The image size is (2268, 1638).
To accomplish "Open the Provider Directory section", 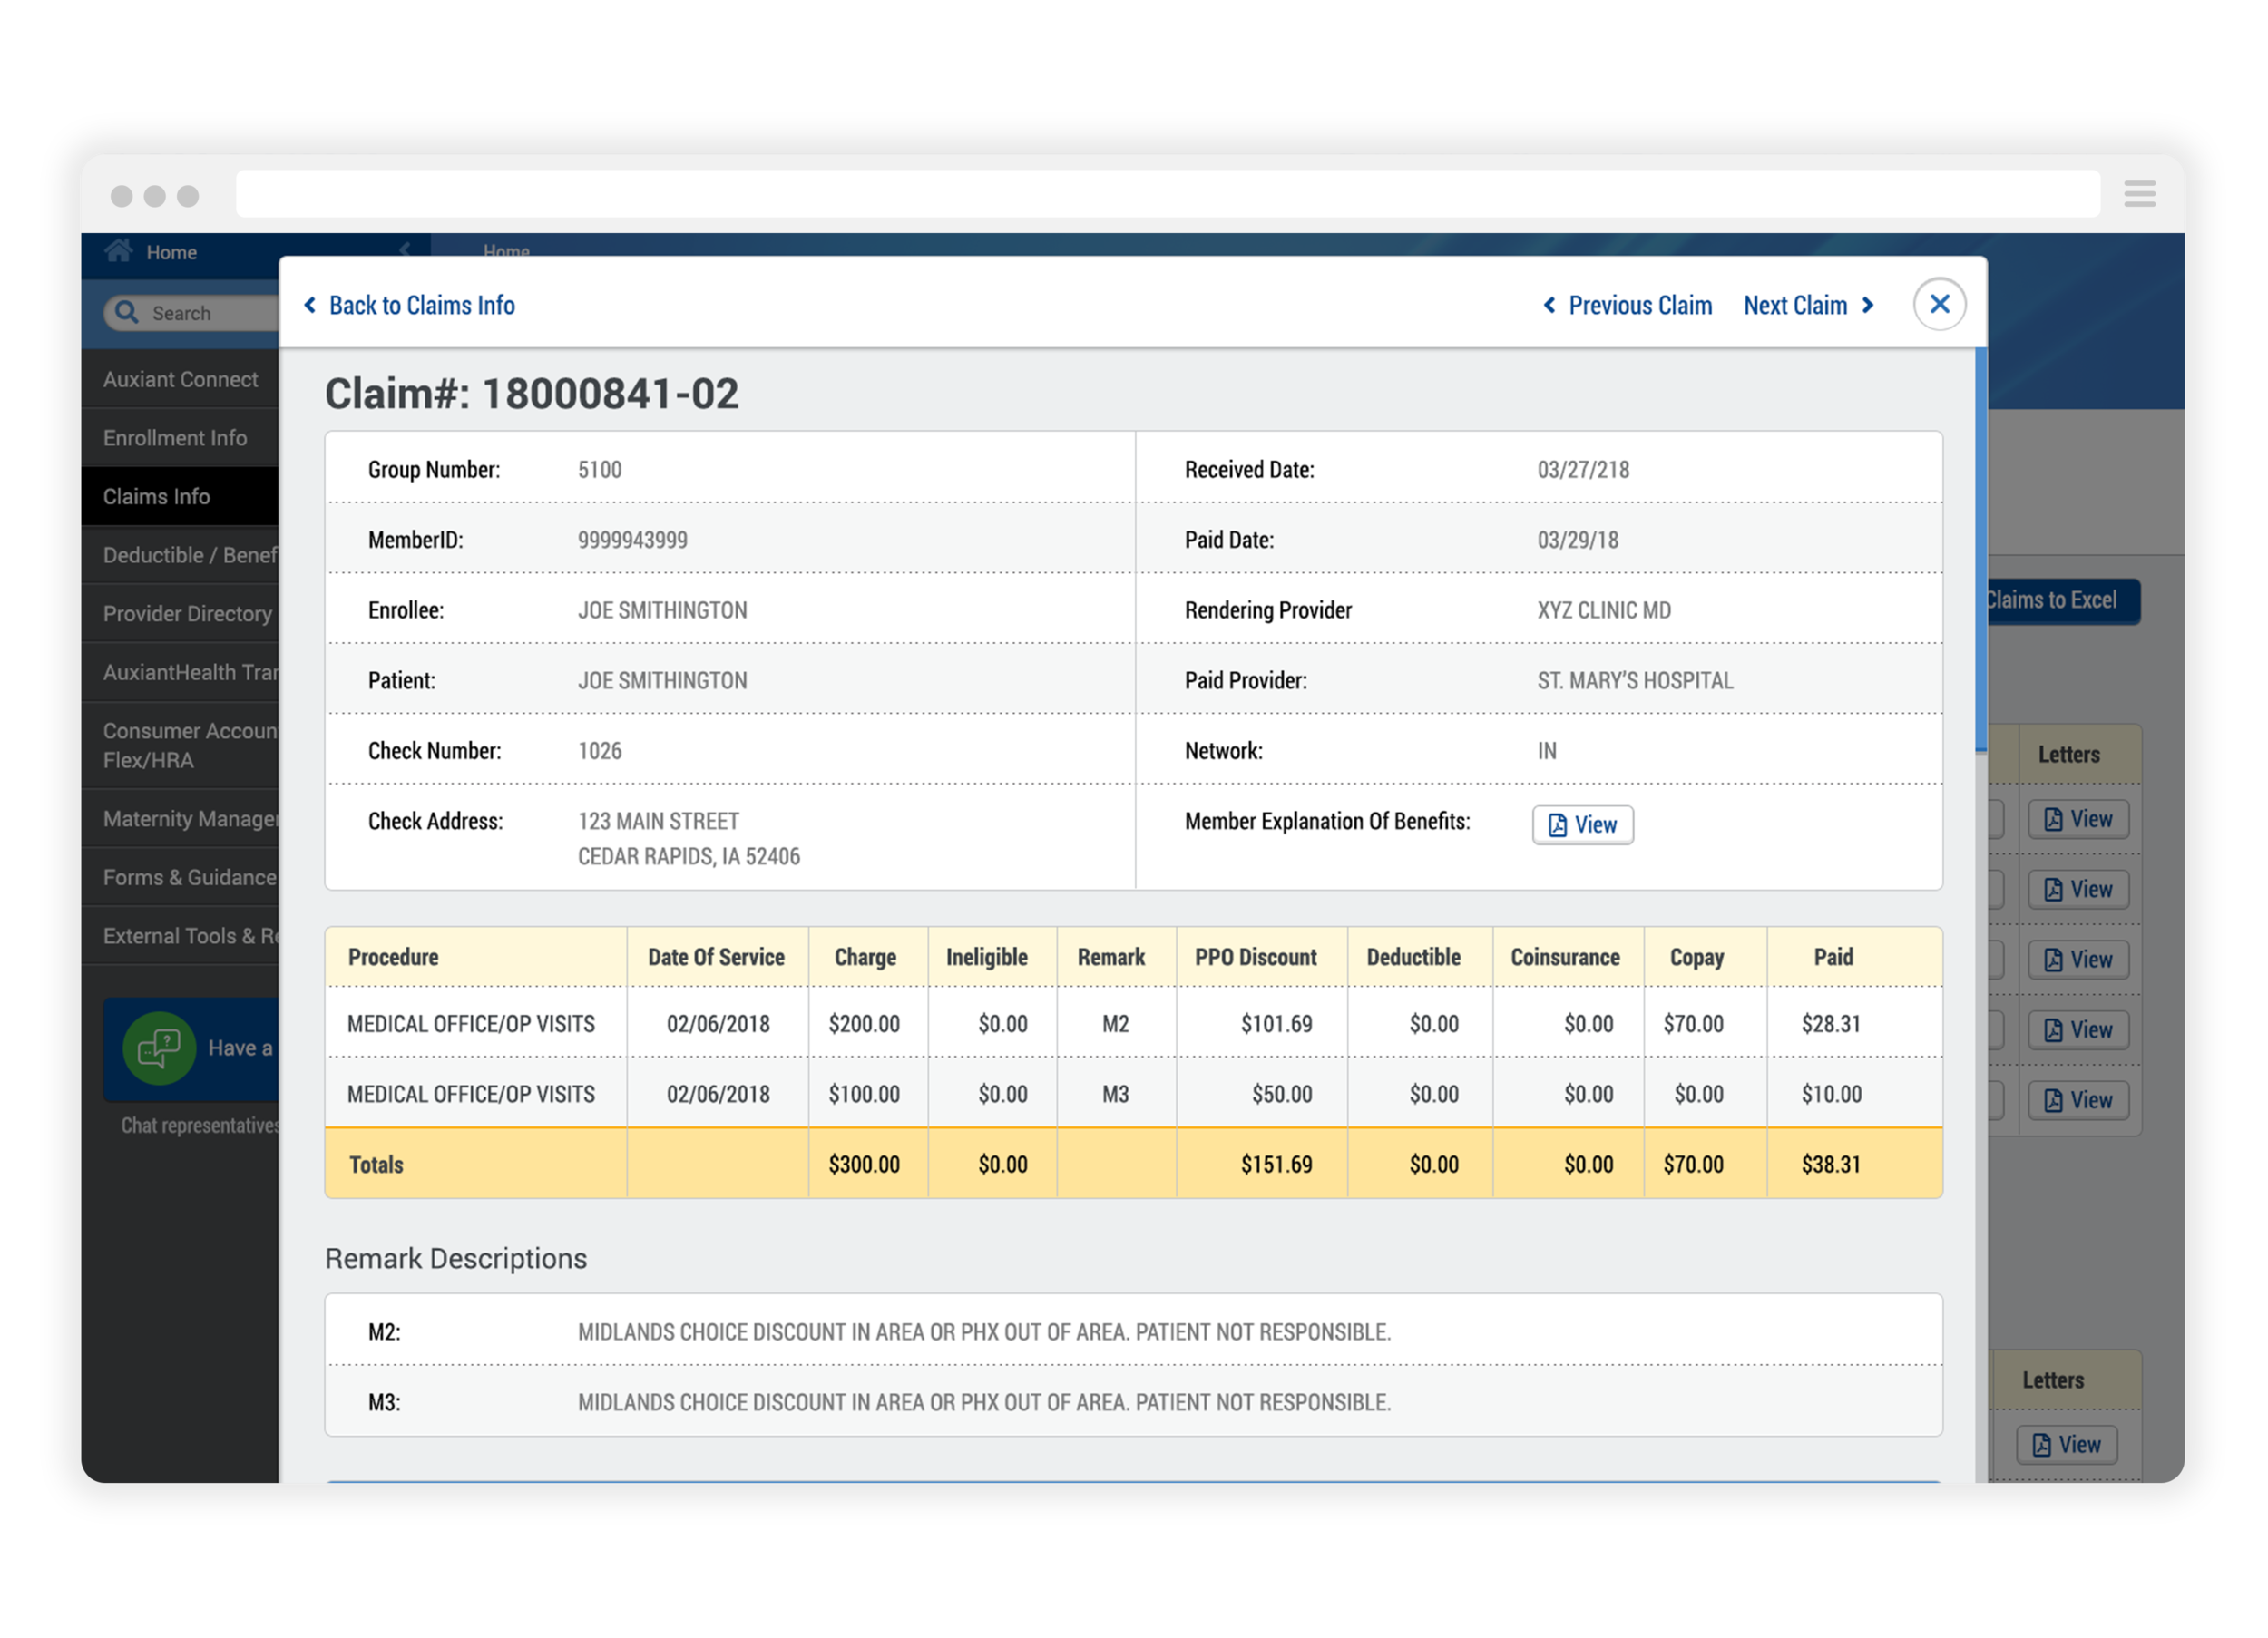I will (x=187, y=614).
